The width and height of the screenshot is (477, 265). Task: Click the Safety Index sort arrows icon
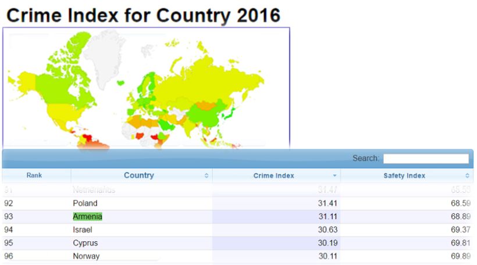(467, 176)
